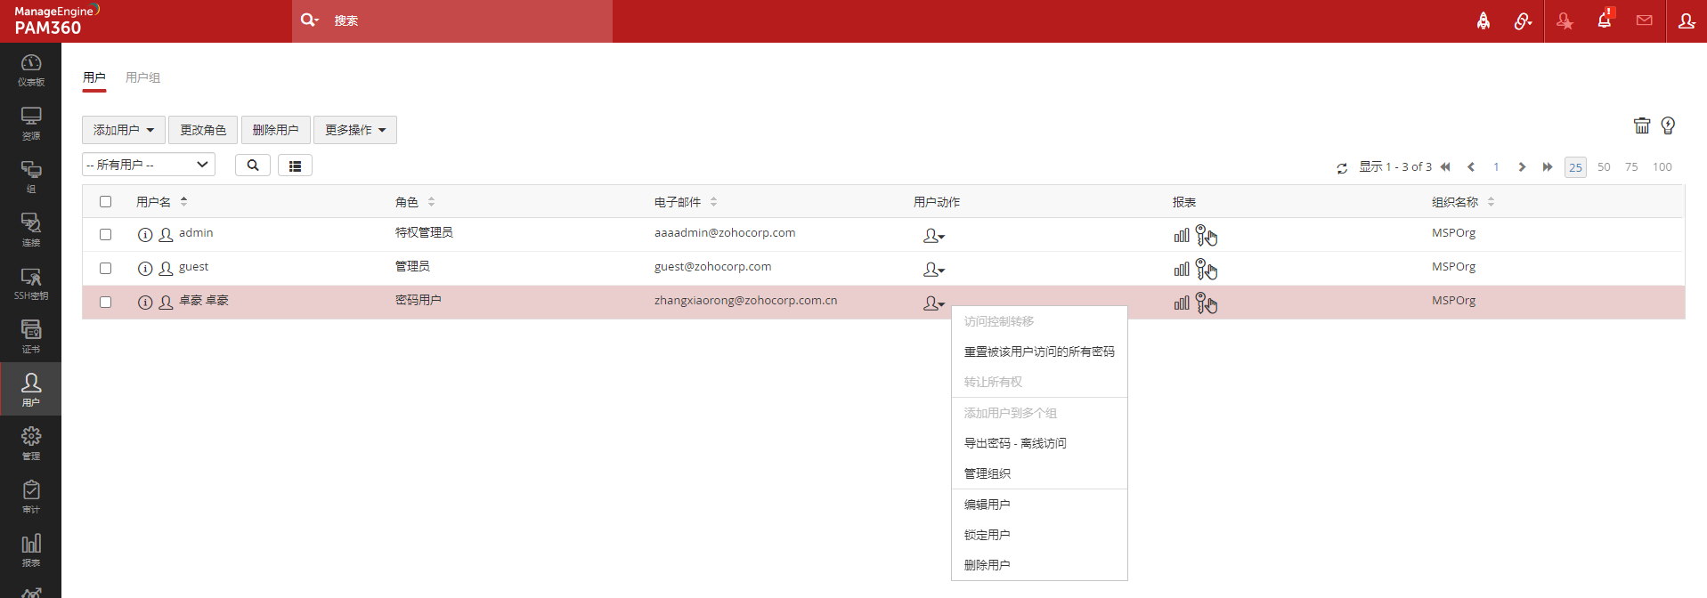Screen dimensions: 1707x598
Task: Jump to last page arrow
Action: point(1548,167)
